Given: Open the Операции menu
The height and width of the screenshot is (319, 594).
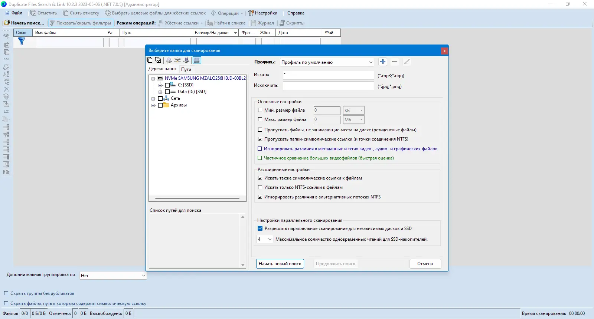Looking at the screenshot, I should coord(227,13).
